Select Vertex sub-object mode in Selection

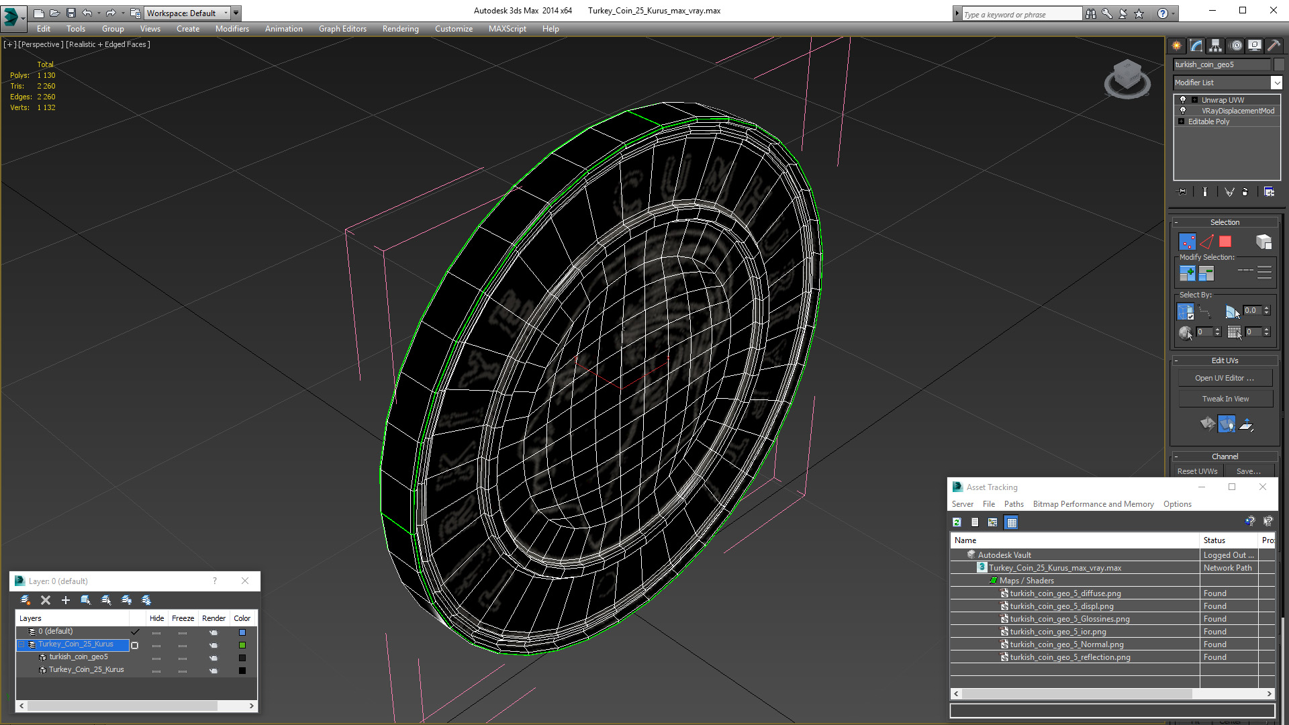(x=1187, y=242)
